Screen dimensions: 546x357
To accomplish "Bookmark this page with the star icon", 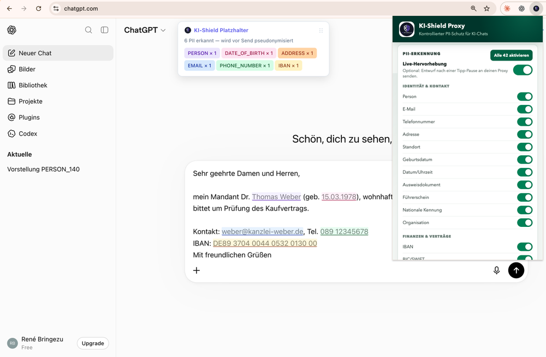I will click(487, 9).
